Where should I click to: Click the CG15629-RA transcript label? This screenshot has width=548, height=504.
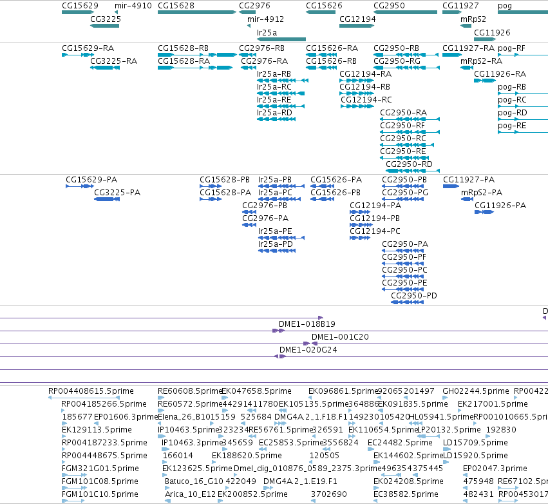click(88, 48)
